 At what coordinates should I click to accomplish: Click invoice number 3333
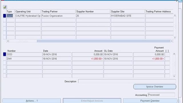click(x=24, y=54)
